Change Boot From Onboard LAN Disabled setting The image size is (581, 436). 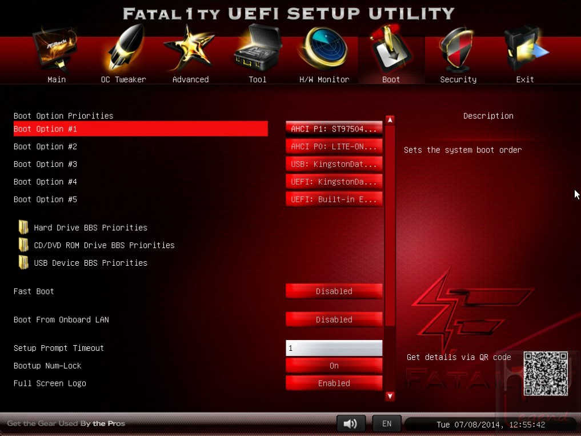click(334, 319)
